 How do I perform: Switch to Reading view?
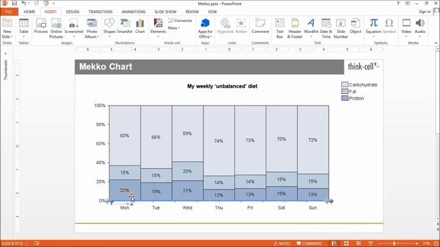(358, 244)
